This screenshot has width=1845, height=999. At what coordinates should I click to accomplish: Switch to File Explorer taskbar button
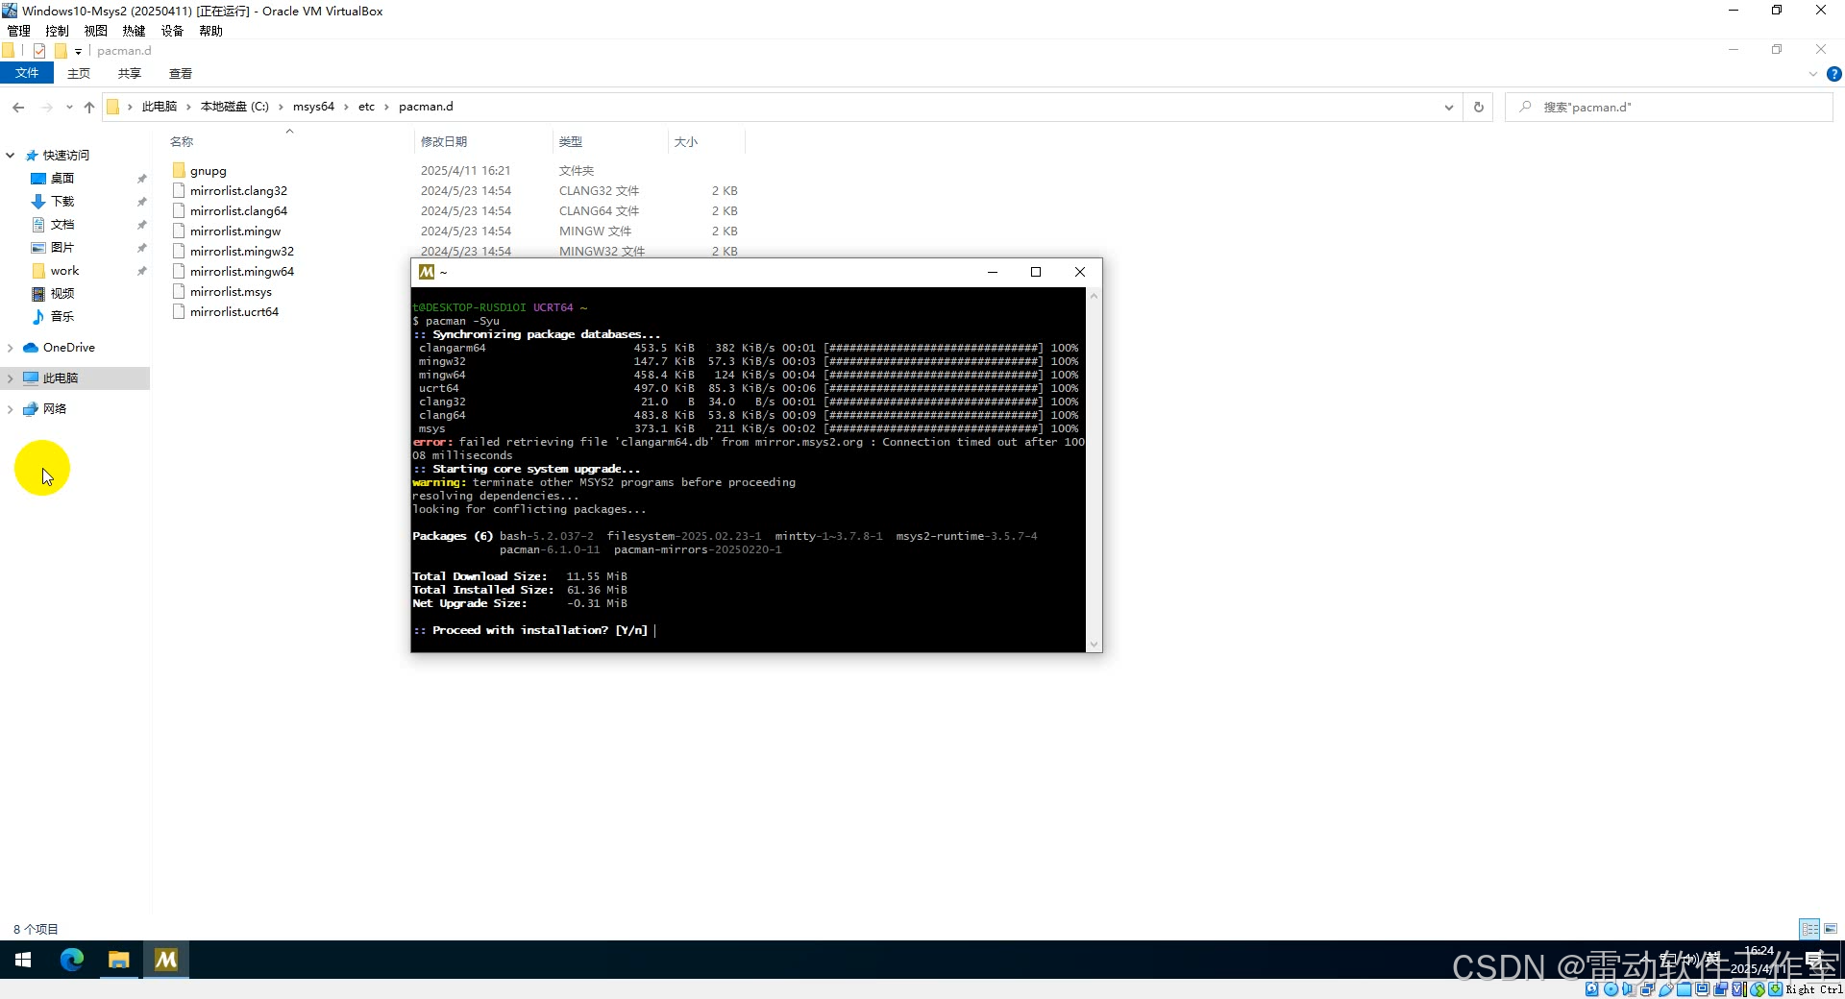click(118, 960)
